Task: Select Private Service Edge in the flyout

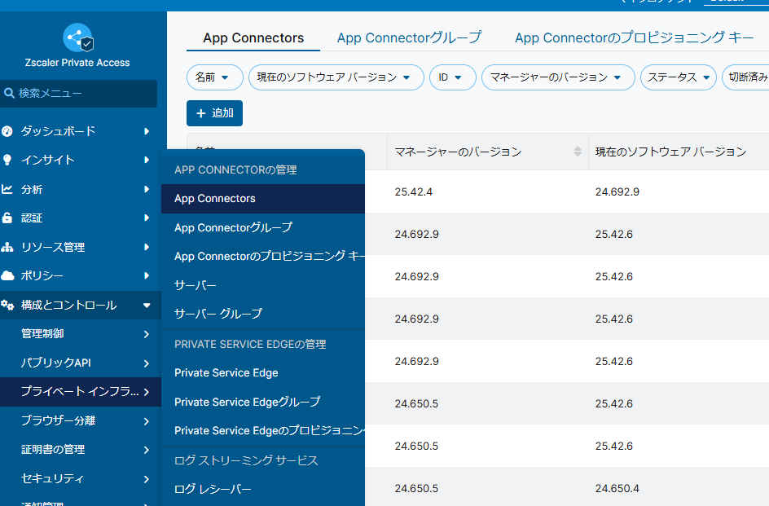Action: tap(263, 373)
